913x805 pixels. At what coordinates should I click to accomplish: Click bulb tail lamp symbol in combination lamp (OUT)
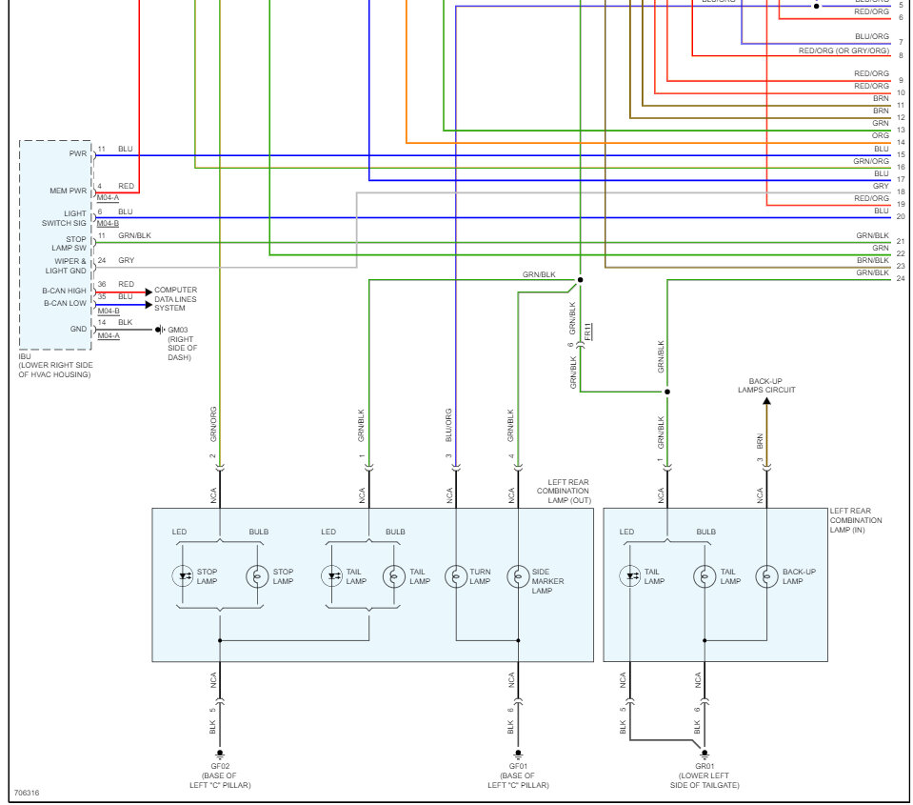tap(394, 576)
